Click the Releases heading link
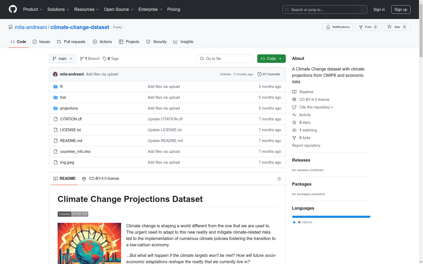 (301, 160)
